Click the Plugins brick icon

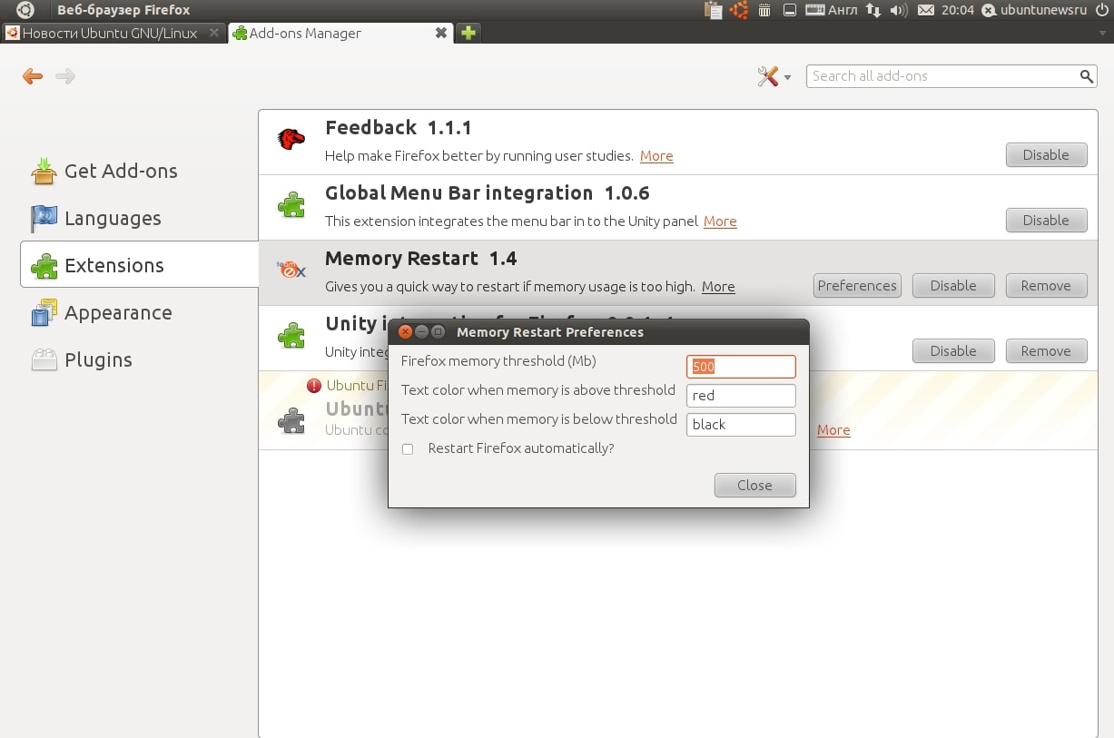(44, 359)
